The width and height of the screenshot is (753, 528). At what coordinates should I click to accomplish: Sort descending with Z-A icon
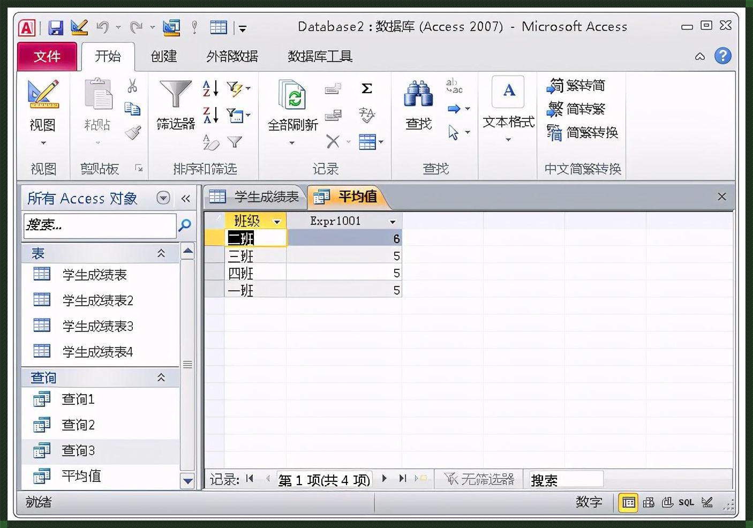[x=210, y=115]
